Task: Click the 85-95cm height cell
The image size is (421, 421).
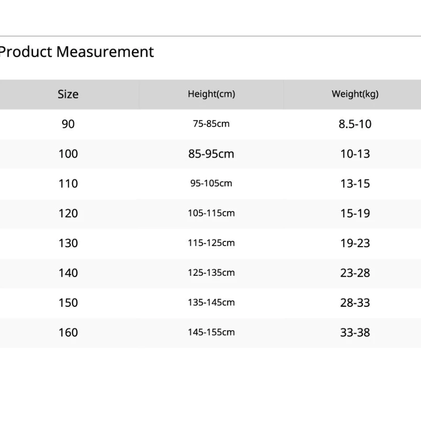Action: click(211, 154)
